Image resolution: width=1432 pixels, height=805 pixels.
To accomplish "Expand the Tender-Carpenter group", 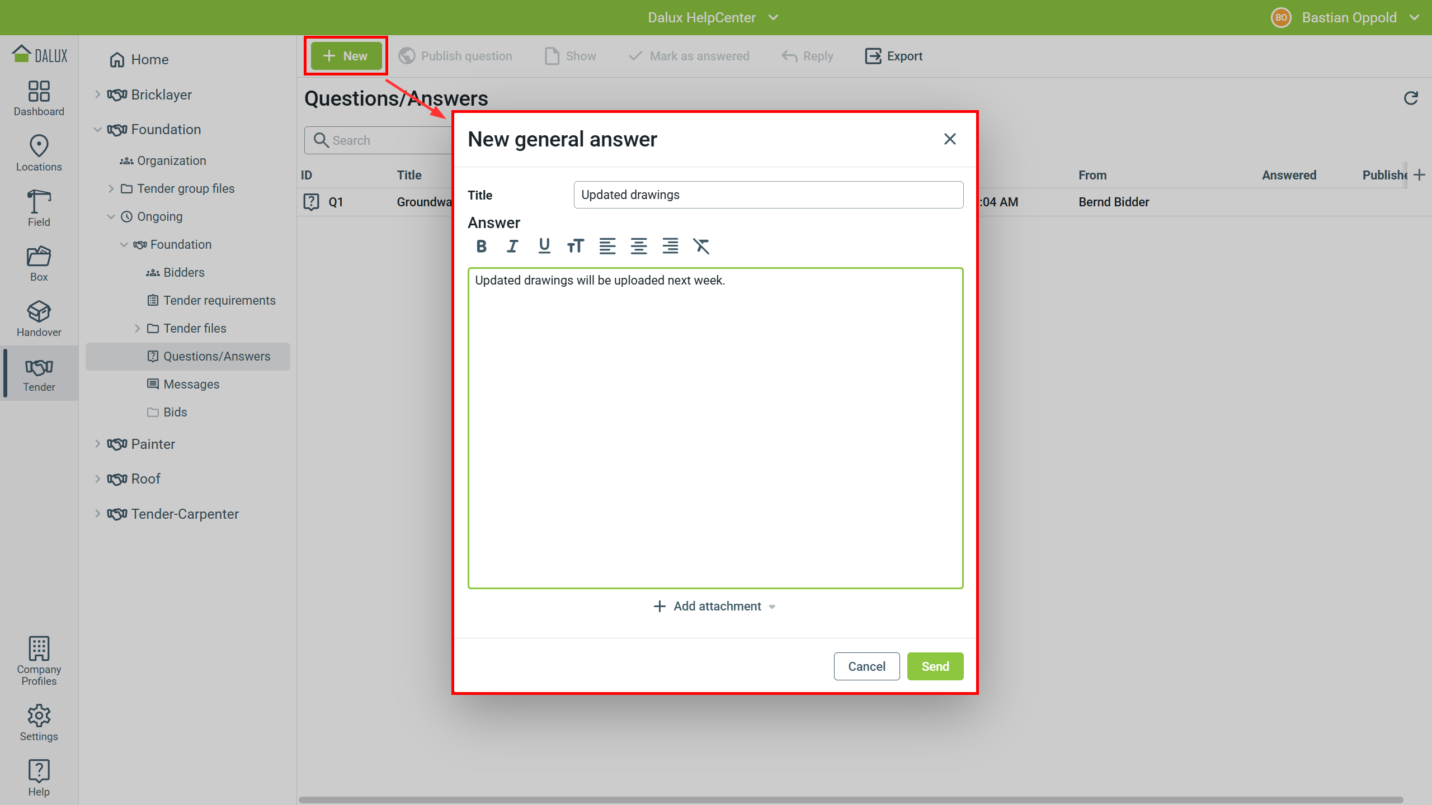I will coord(97,514).
